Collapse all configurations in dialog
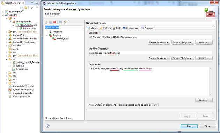The height and width of the screenshot is (133, 220). click(x=60, y=22)
